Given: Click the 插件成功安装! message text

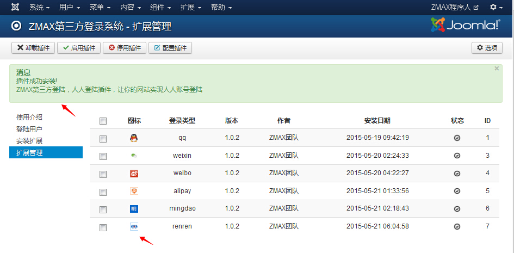Looking at the screenshot, I should point(37,81).
